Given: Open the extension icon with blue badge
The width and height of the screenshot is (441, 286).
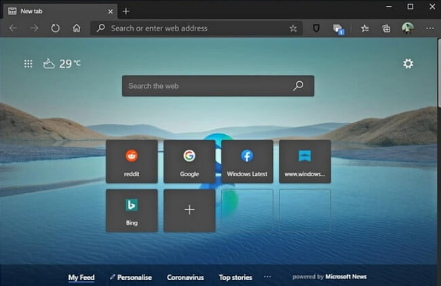Looking at the screenshot, I should coord(338,29).
